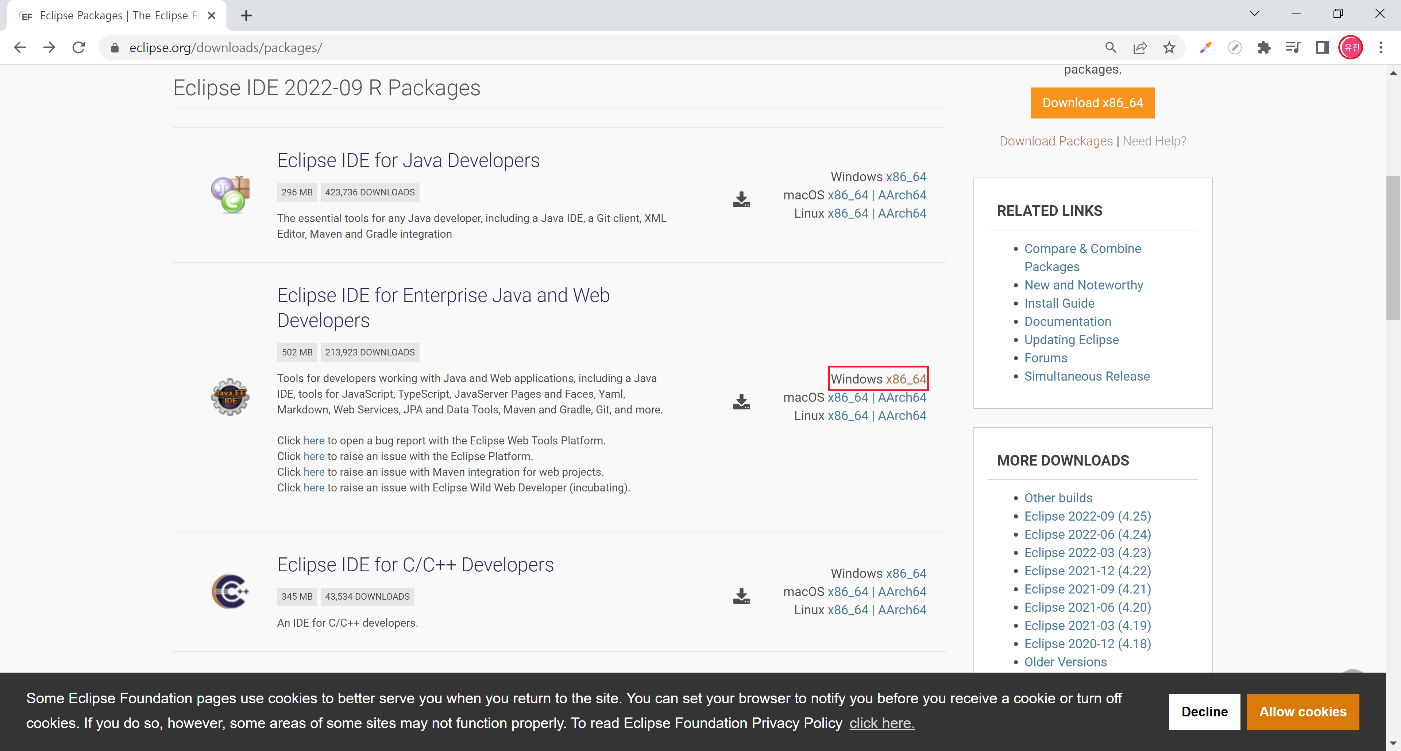The image size is (1401, 751).
Task: Open the Older Versions link
Action: [x=1065, y=662]
